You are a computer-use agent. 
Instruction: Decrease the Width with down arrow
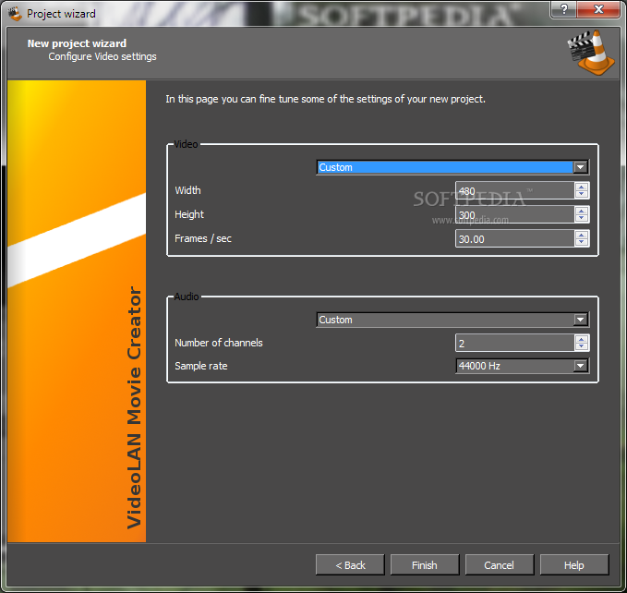(582, 194)
